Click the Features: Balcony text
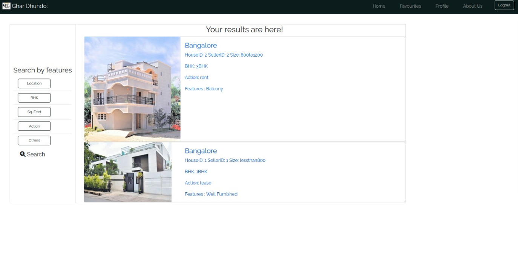 204,89
